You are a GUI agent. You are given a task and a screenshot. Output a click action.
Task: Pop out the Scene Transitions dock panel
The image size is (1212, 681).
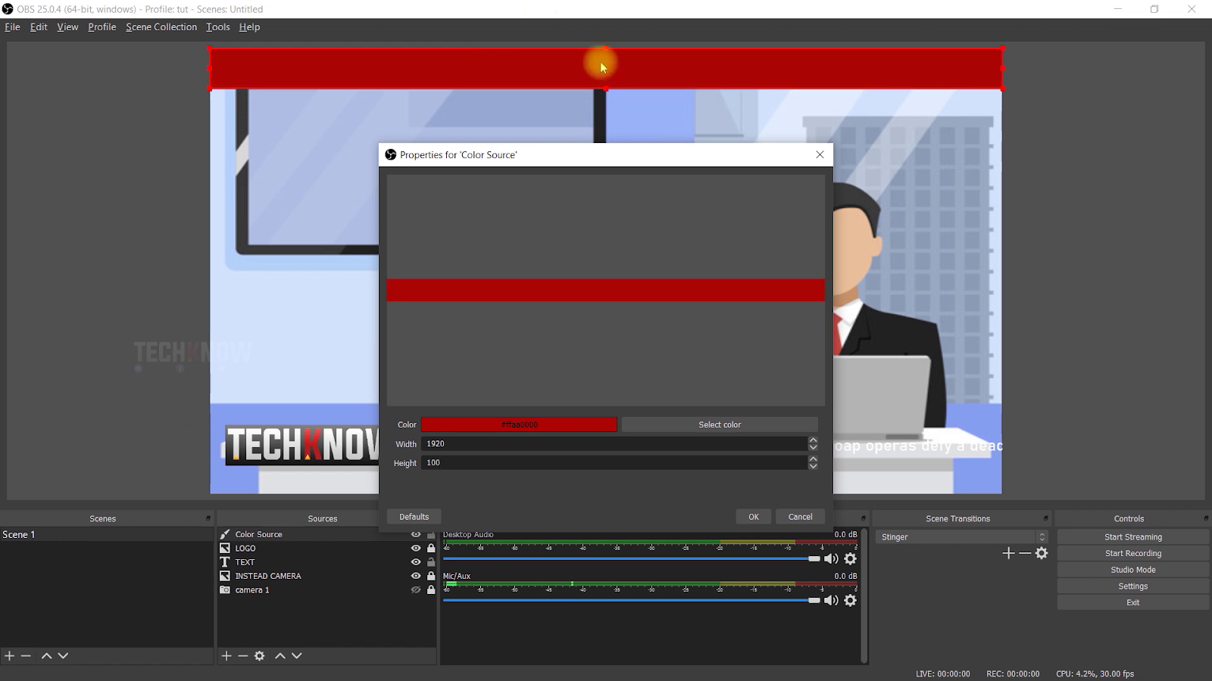tap(1045, 518)
